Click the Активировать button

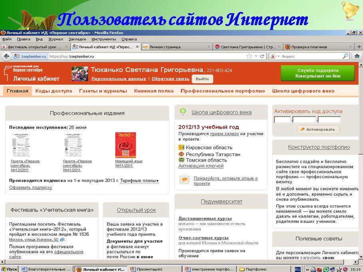318,129
